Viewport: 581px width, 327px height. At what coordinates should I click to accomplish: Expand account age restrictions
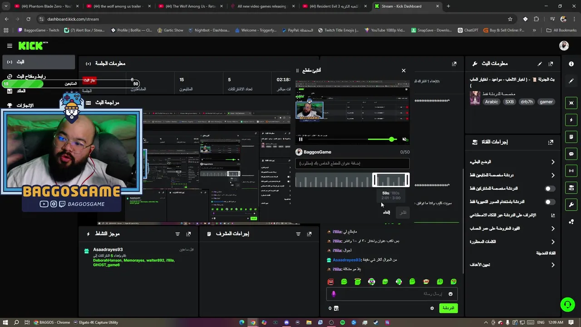pos(512,228)
